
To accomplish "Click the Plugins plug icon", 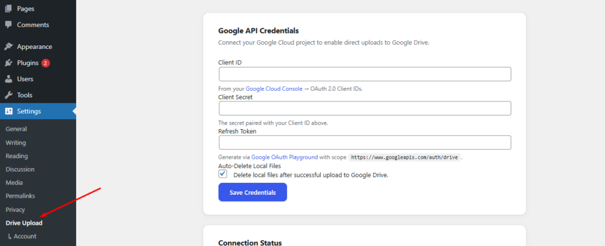I will (8, 63).
